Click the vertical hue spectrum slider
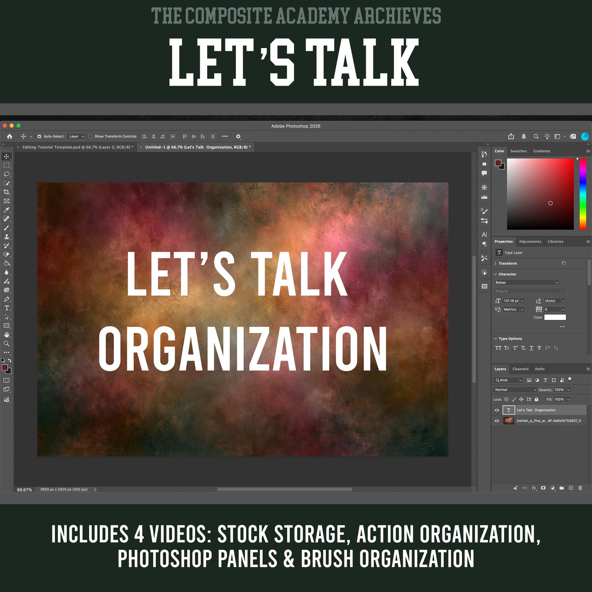 pos(583,194)
